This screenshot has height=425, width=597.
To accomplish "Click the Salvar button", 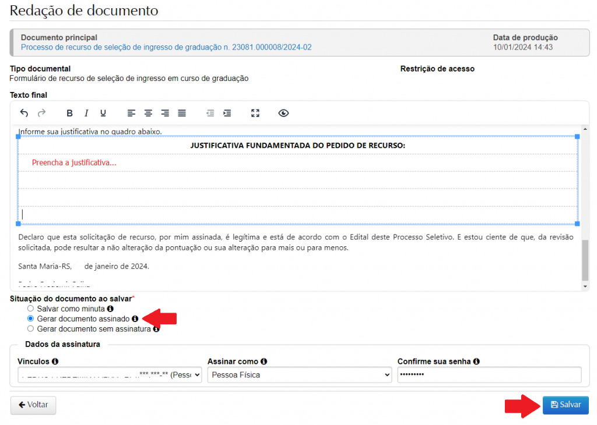I will (566, 405).
